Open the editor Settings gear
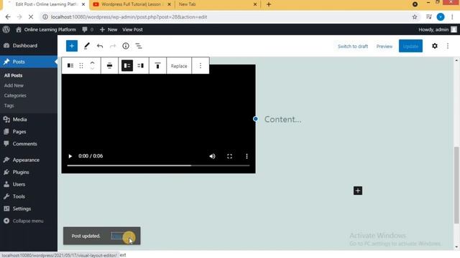The height and width of the screenshot is (258, 460). click(434, 46)
